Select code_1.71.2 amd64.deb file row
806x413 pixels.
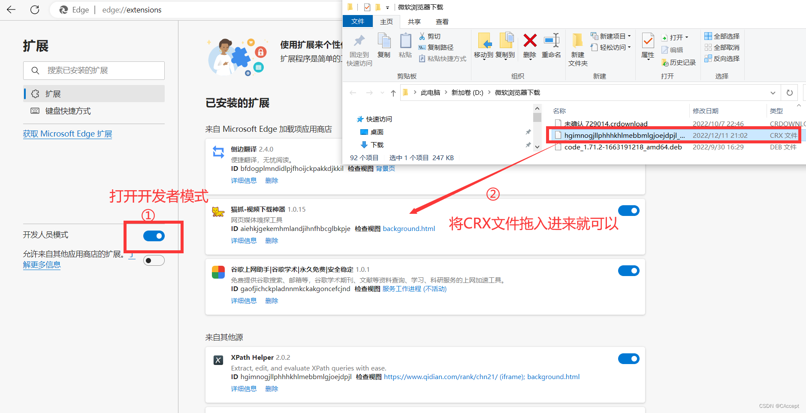click(x=676, y=147)
